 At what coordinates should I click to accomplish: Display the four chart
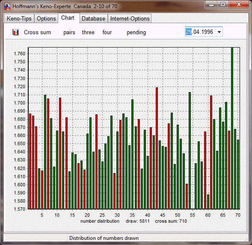(x=107, y=32)
